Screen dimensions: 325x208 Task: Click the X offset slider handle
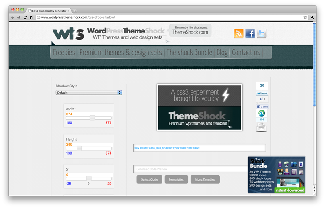point(89,178)
